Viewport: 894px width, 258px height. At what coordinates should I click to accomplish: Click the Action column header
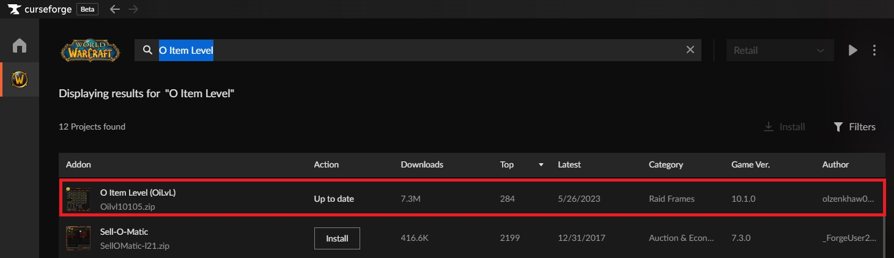click(326, 164)
